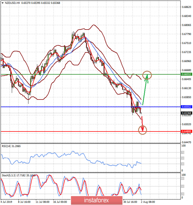Click the 0.66405 price axis value

187,79
